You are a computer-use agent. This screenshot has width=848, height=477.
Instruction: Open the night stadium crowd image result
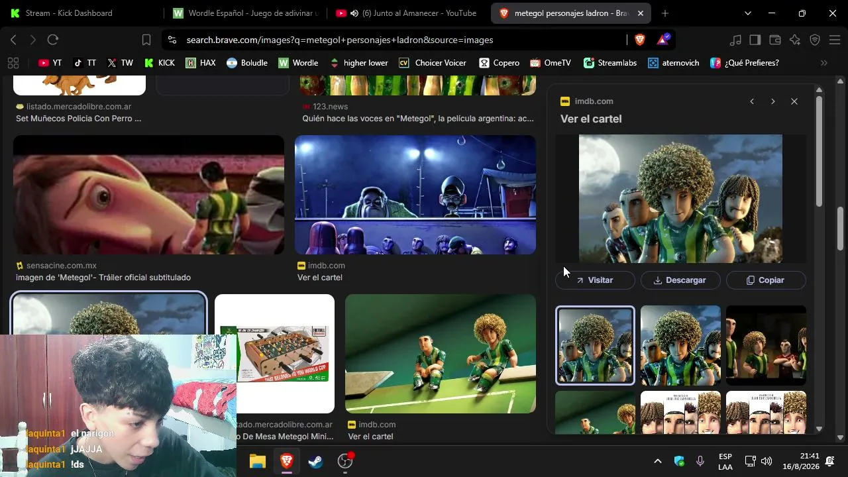(x=415, y=195)
